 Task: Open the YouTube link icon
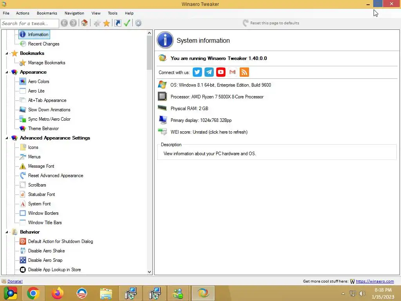(x=221, y=72)
